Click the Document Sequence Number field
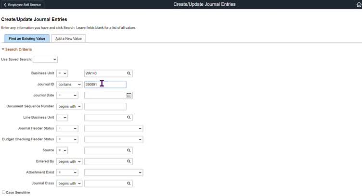 (x=105, y=106)
